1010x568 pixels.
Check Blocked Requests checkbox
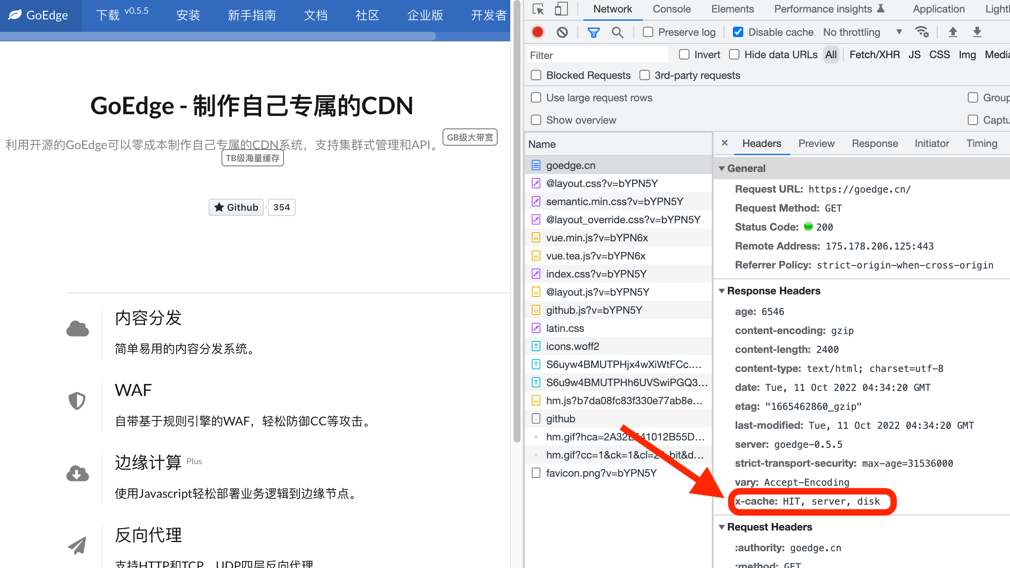point(536,75)
